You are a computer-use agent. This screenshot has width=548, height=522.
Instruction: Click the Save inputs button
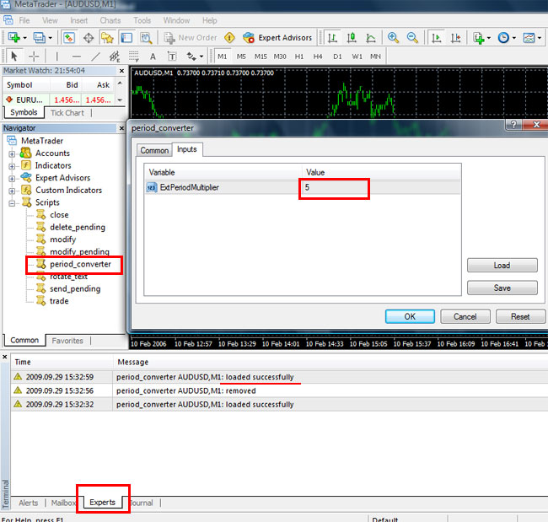click(502, 288)
